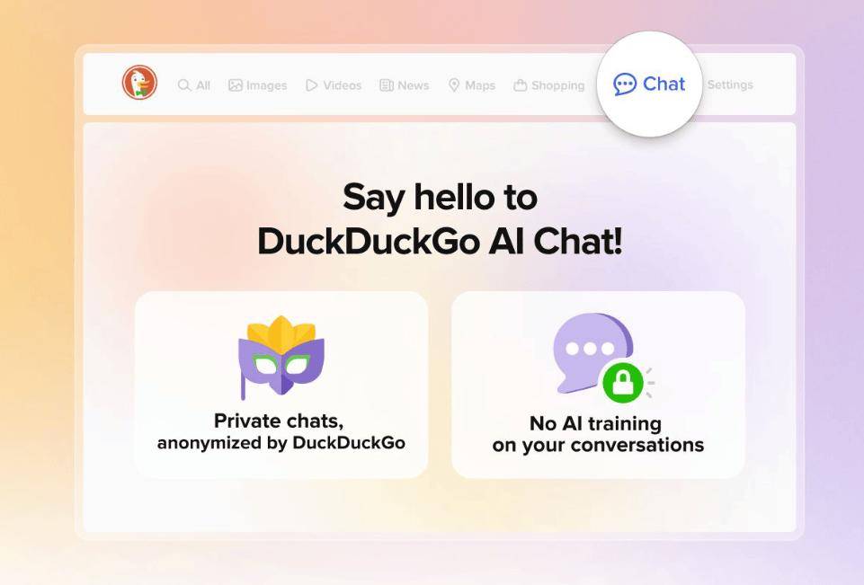Click the play icon beside Videos
The image size is (864, 585).
pyautogui.click(x=311, y=84)
